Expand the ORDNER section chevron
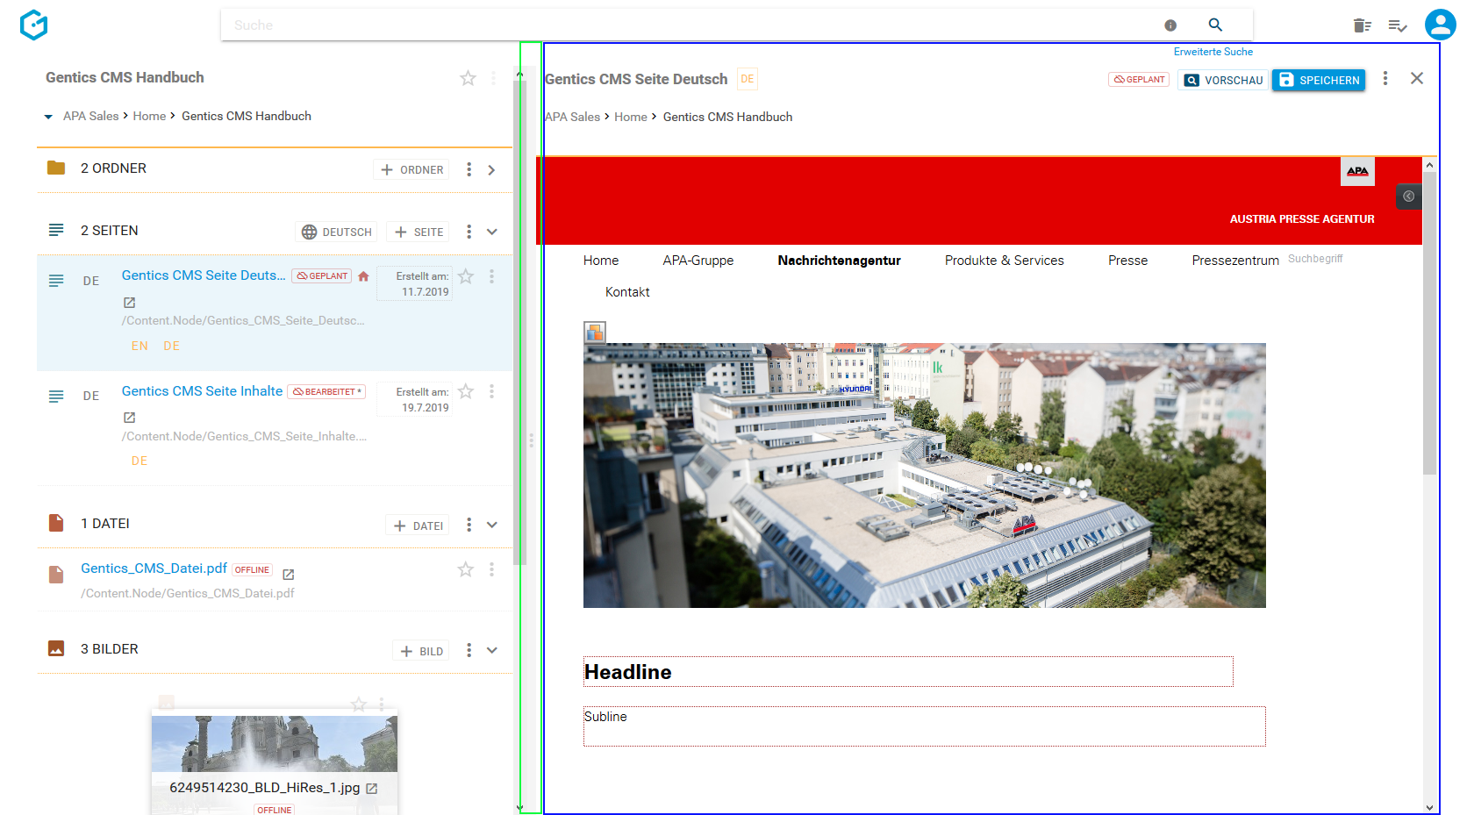This screenshot has height=815, width=1474. tap(491, 170)
